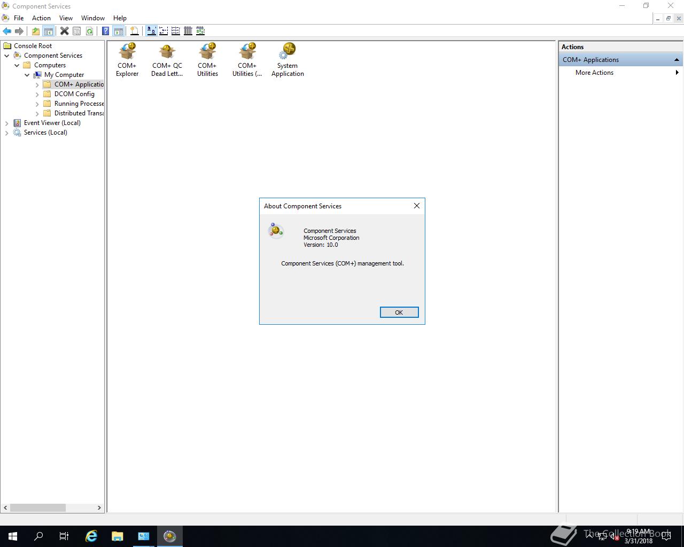Open the Window menu
684x547 pixels.
tap(93, 18)
